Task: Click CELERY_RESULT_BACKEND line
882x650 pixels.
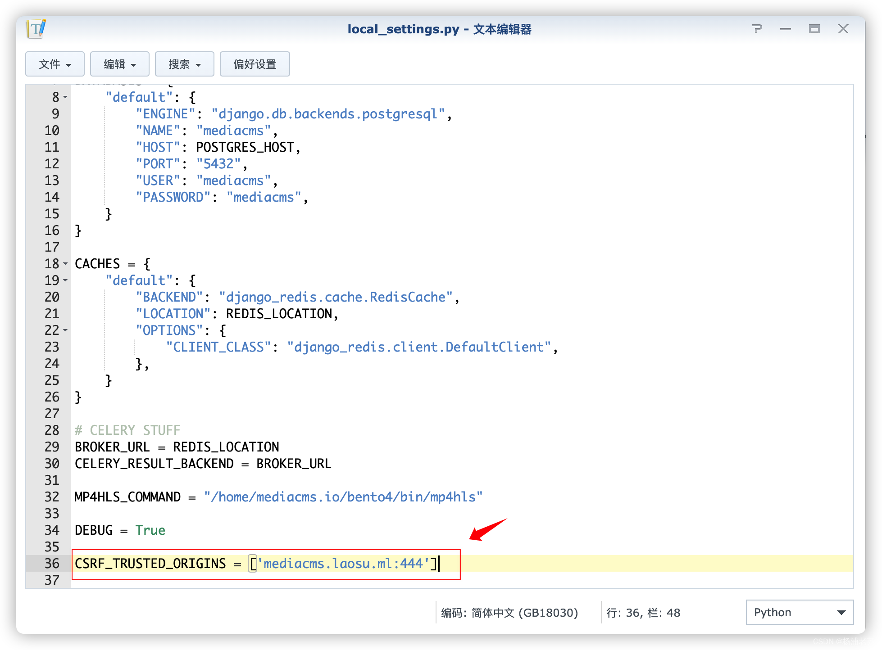Action: tap(203, 464)
